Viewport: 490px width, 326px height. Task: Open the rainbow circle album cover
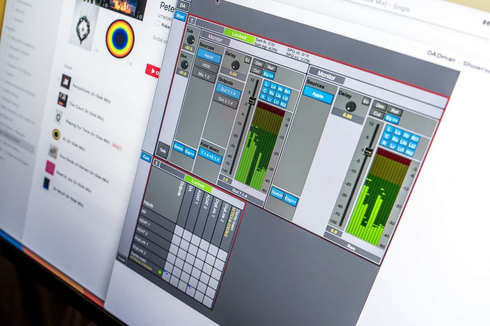120,39
